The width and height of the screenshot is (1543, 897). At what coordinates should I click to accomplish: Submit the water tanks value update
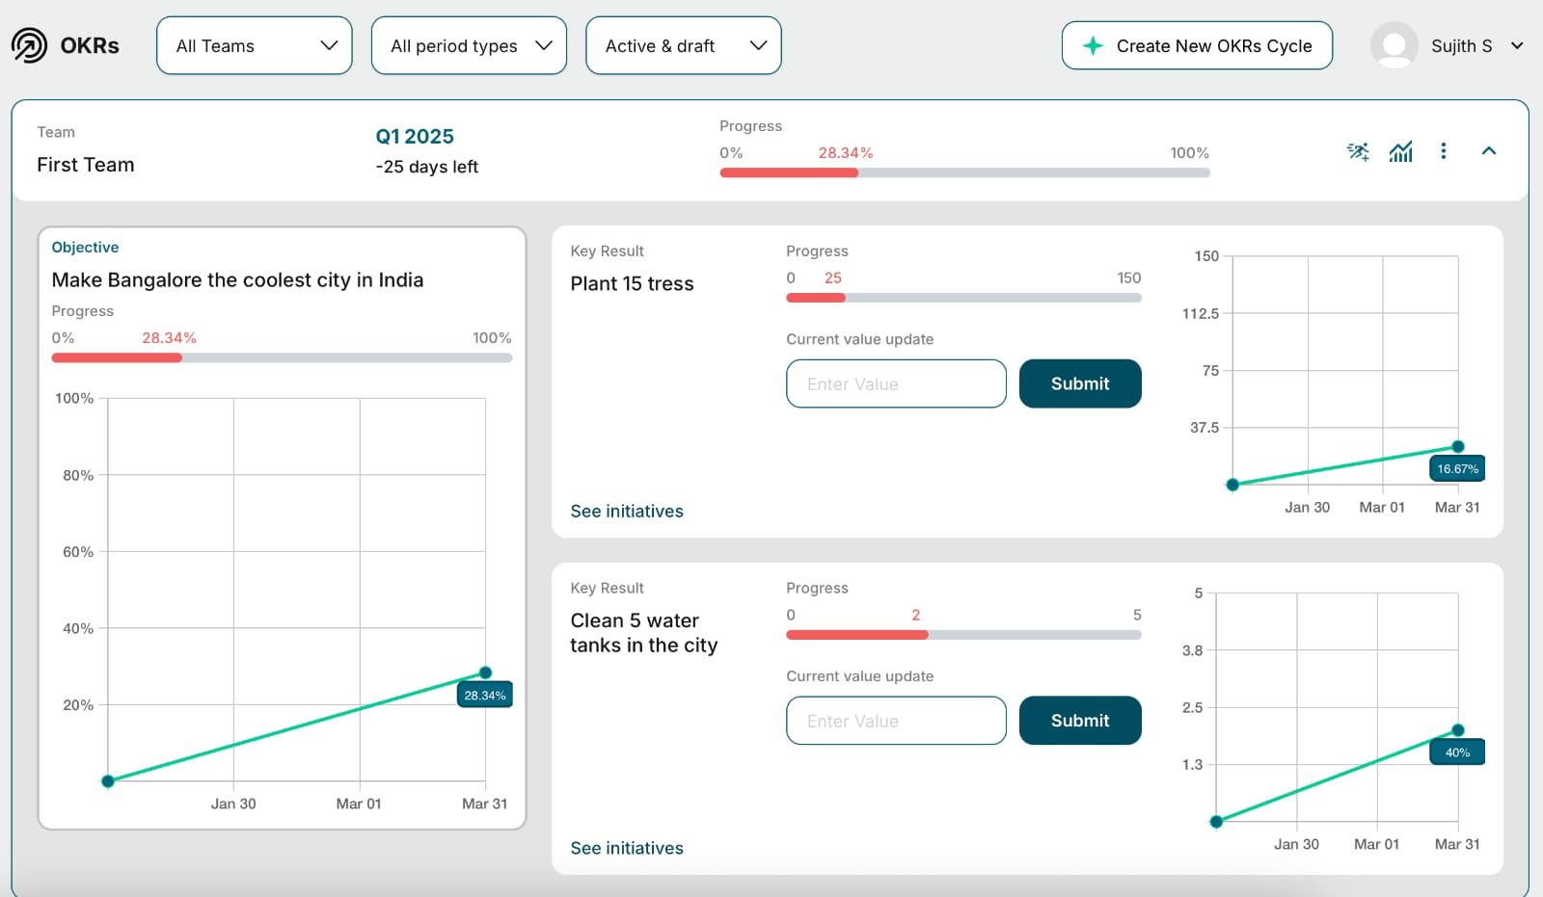pyautogui.click(x=1079, y=720)
